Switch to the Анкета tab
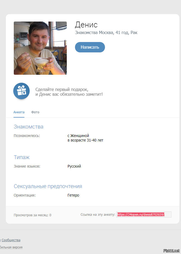 point(19,112)
